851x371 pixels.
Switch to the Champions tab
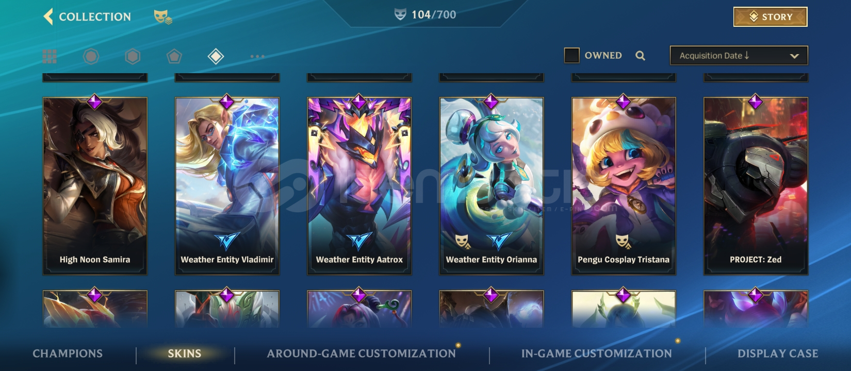pyautogui.click(x=68, y=353)
